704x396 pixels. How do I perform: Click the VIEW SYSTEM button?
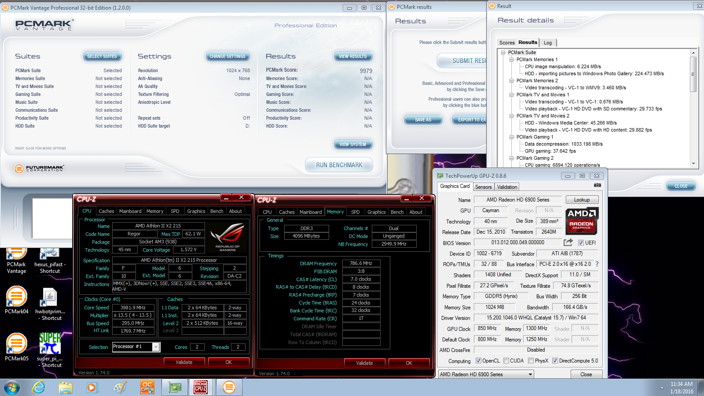[x=352, y=144]
